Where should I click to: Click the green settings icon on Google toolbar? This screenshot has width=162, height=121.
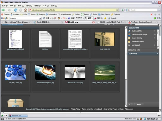pos(155,18)
